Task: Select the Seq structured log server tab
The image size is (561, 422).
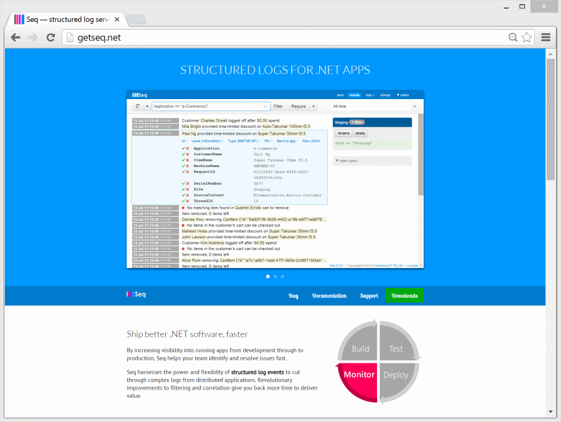Action: point(67,19)
